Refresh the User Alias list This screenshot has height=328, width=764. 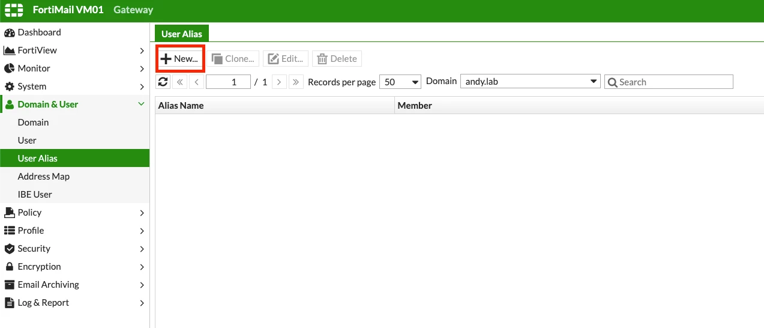coord(163,82)
